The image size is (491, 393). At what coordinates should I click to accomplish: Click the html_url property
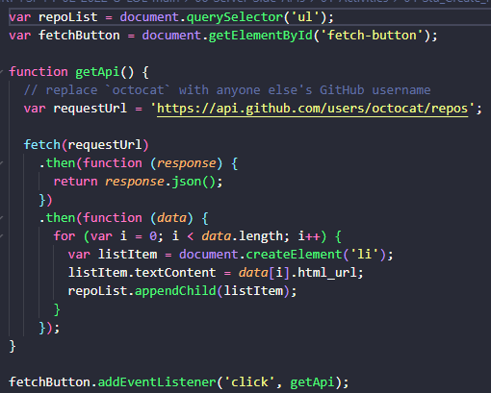(327, 273)
